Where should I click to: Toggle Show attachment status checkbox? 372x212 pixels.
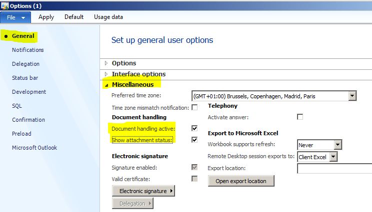(x=194, y=140)
